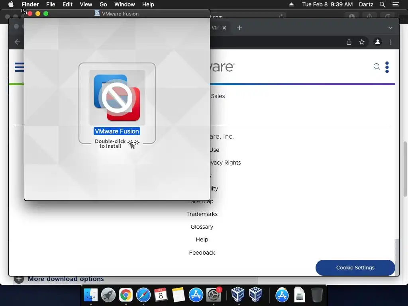Open Notification Center list icon
408x306 pixels.
coord(395,4)
